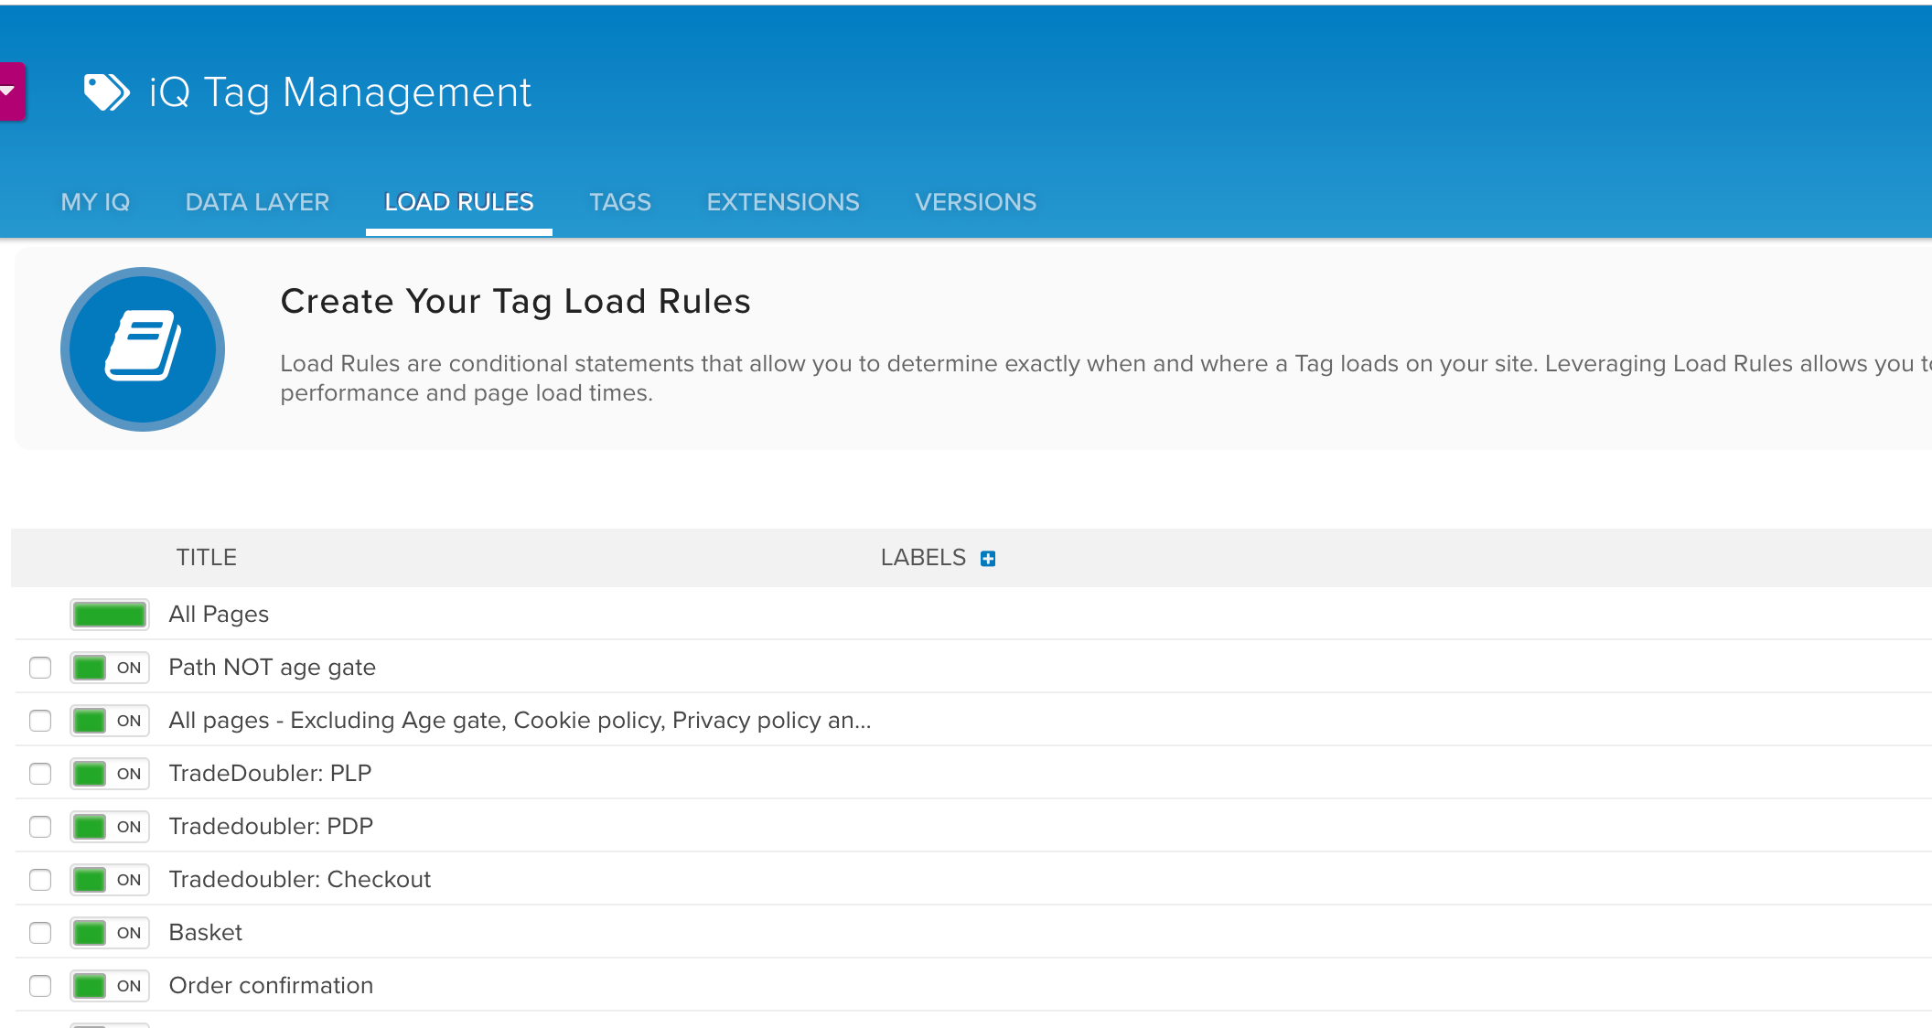Viewport: 1932px width, 1028px height.
Task: Toggle off the Tradedoubler: PDP rule
Action: (x=110, y=827)
